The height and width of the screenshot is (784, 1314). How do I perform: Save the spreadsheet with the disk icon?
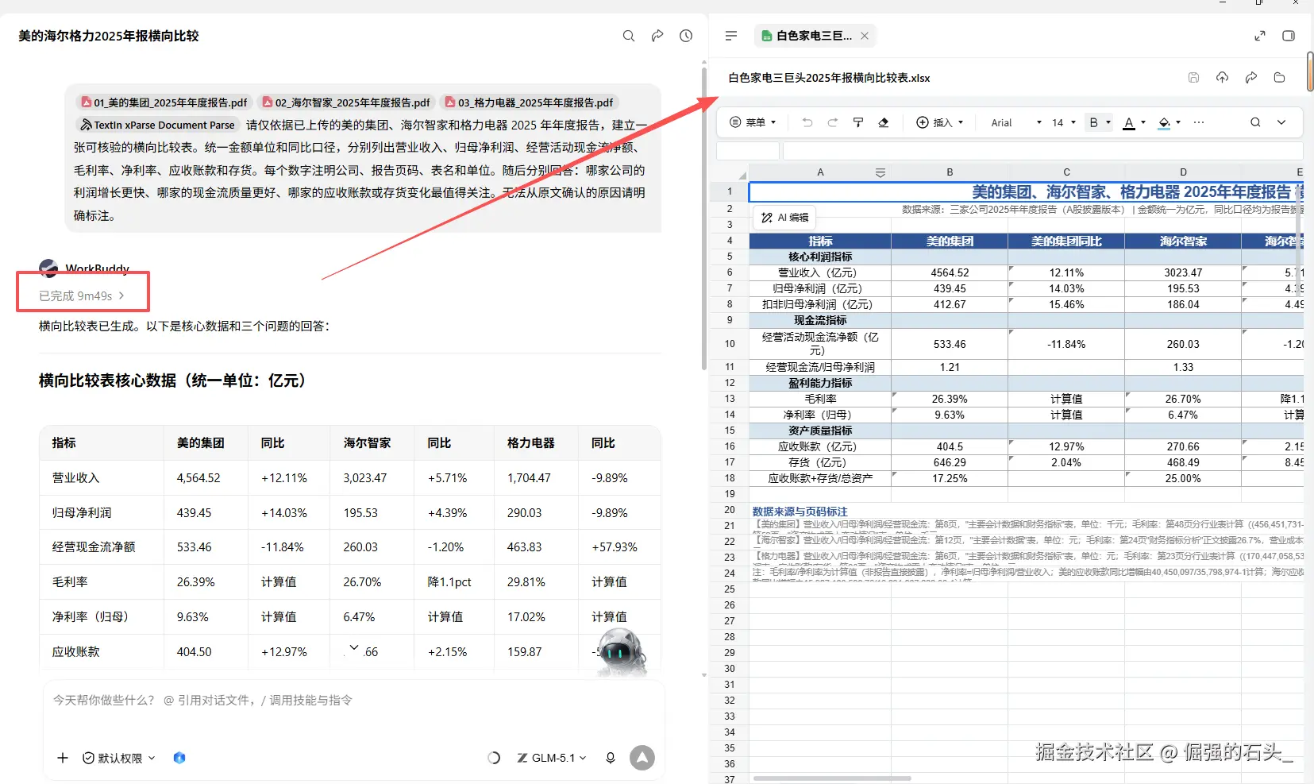(1193, 77)
